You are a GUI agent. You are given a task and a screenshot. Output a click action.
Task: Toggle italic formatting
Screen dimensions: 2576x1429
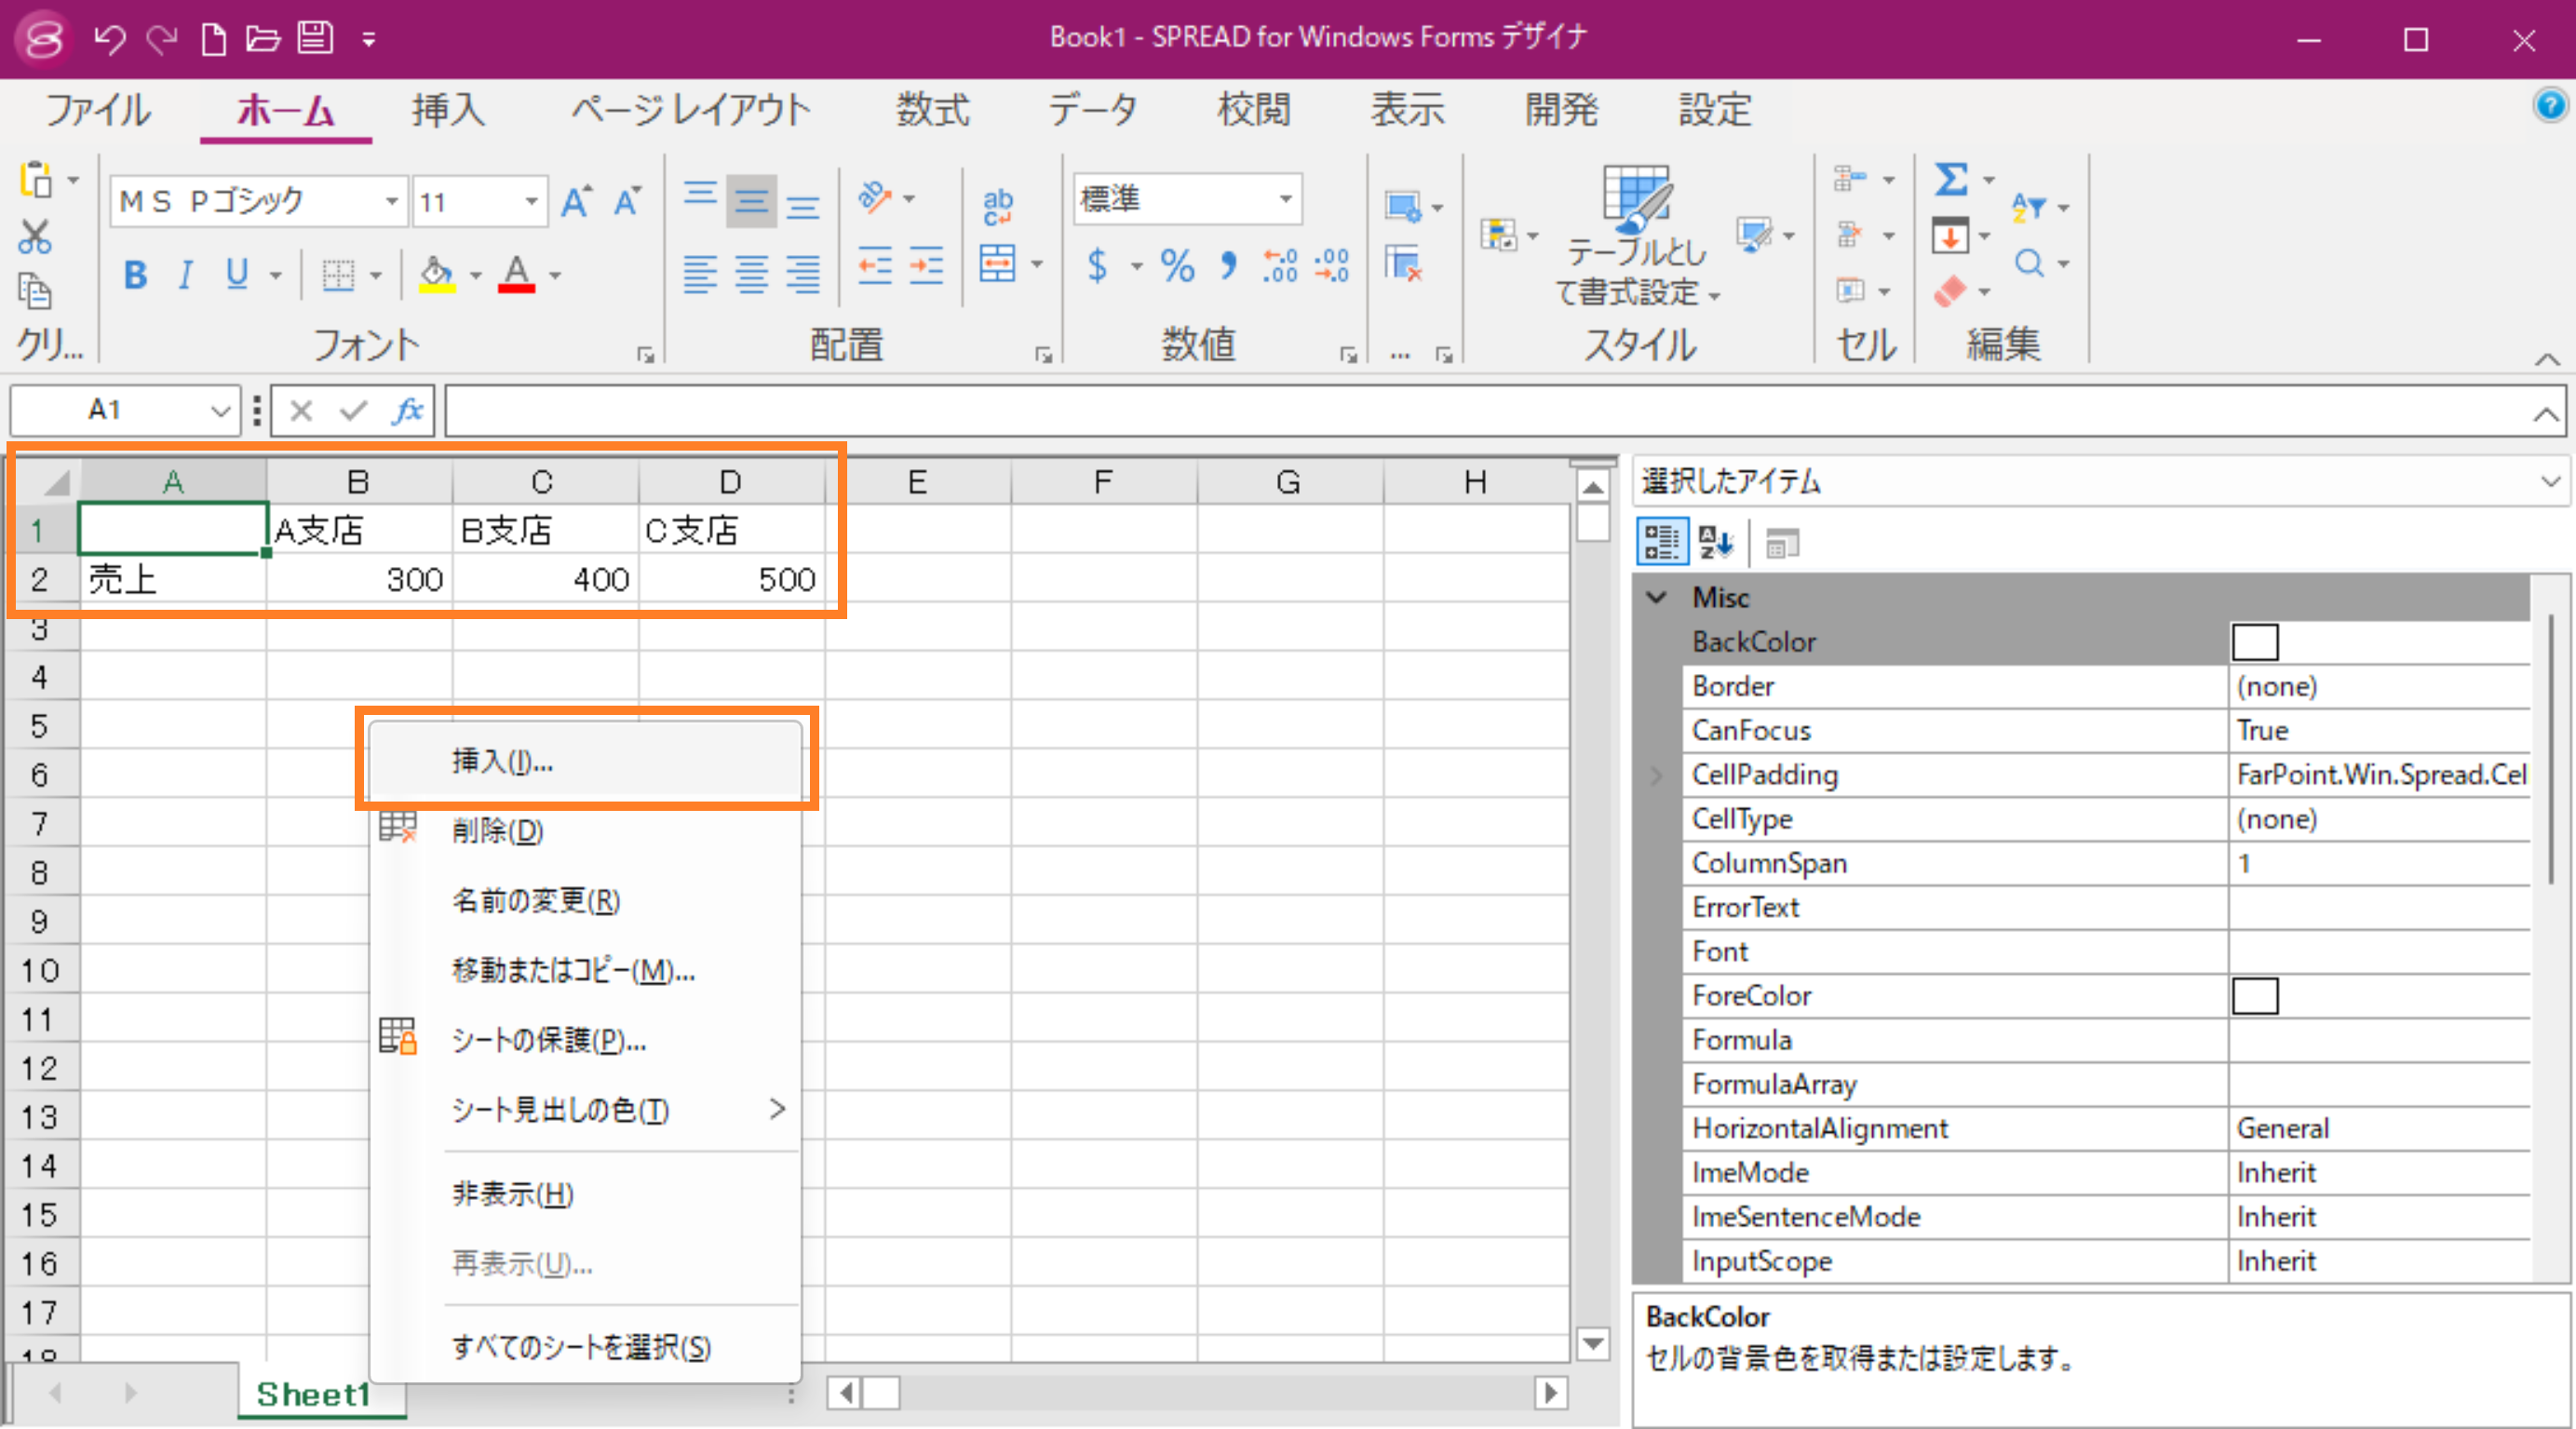click(x=185, y=274)
